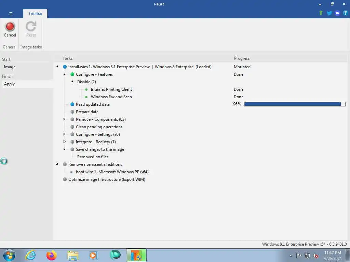The width and height of the screenshot is (350, 262).
Task: Click the 96% progress value
Action: pos(237,104)
